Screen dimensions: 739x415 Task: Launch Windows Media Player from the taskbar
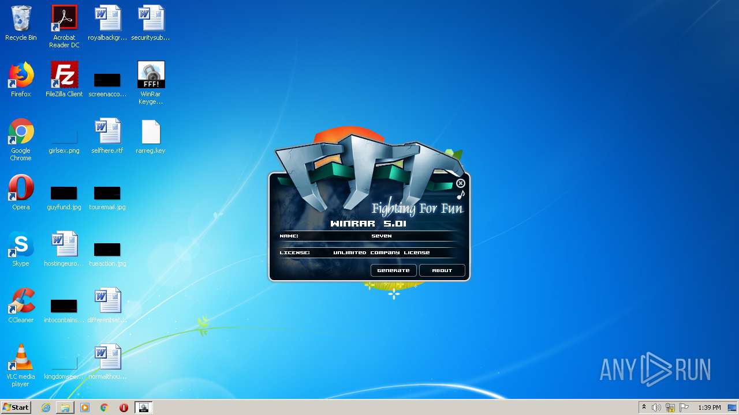coord(85,408)
